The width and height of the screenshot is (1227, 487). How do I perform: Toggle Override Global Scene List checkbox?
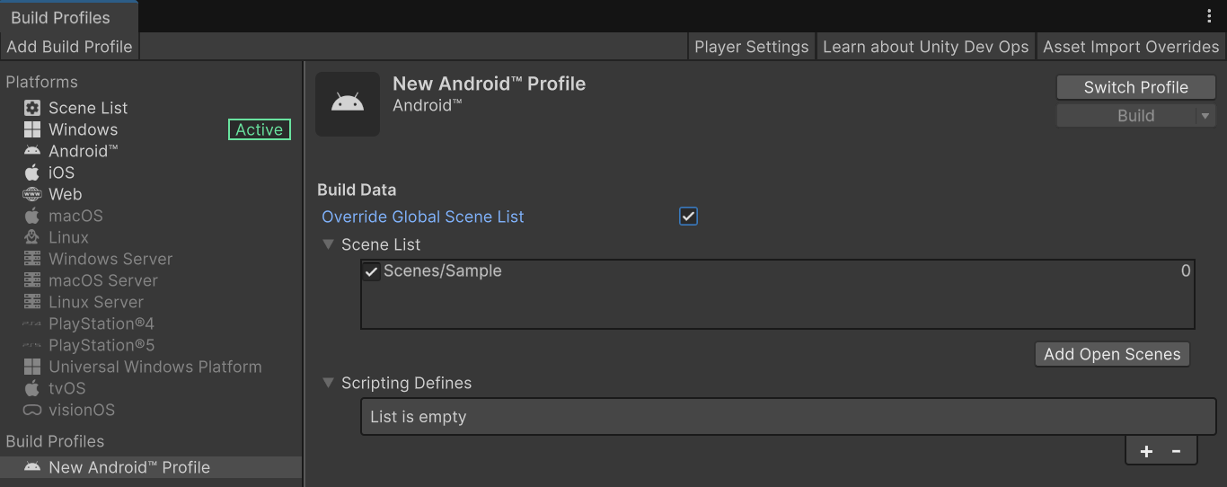(x=689, y=217)
